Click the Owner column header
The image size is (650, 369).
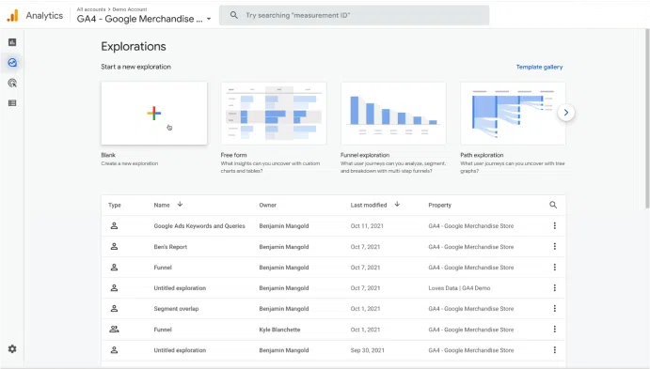pos(268,205)
